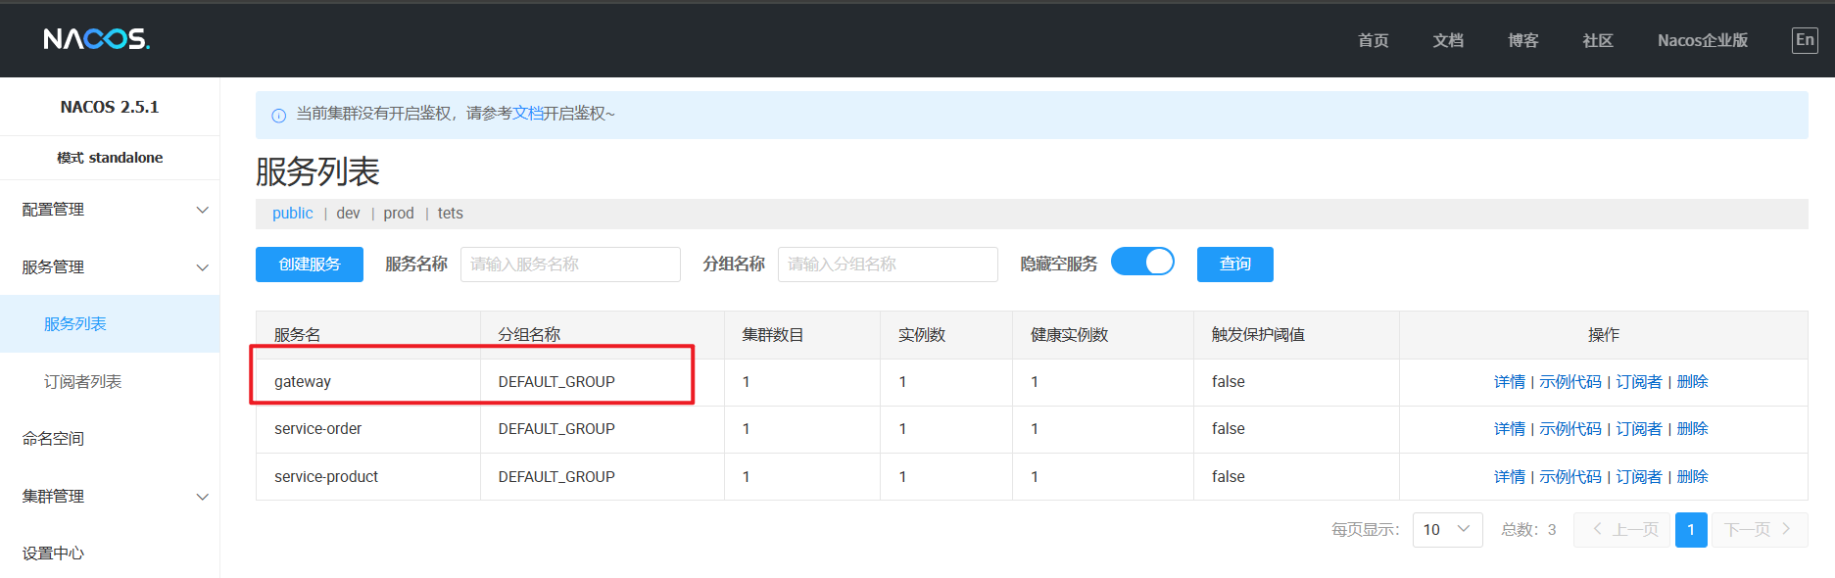
Task: Go to 首页 in the top navigation
Action: [1373, 40]
